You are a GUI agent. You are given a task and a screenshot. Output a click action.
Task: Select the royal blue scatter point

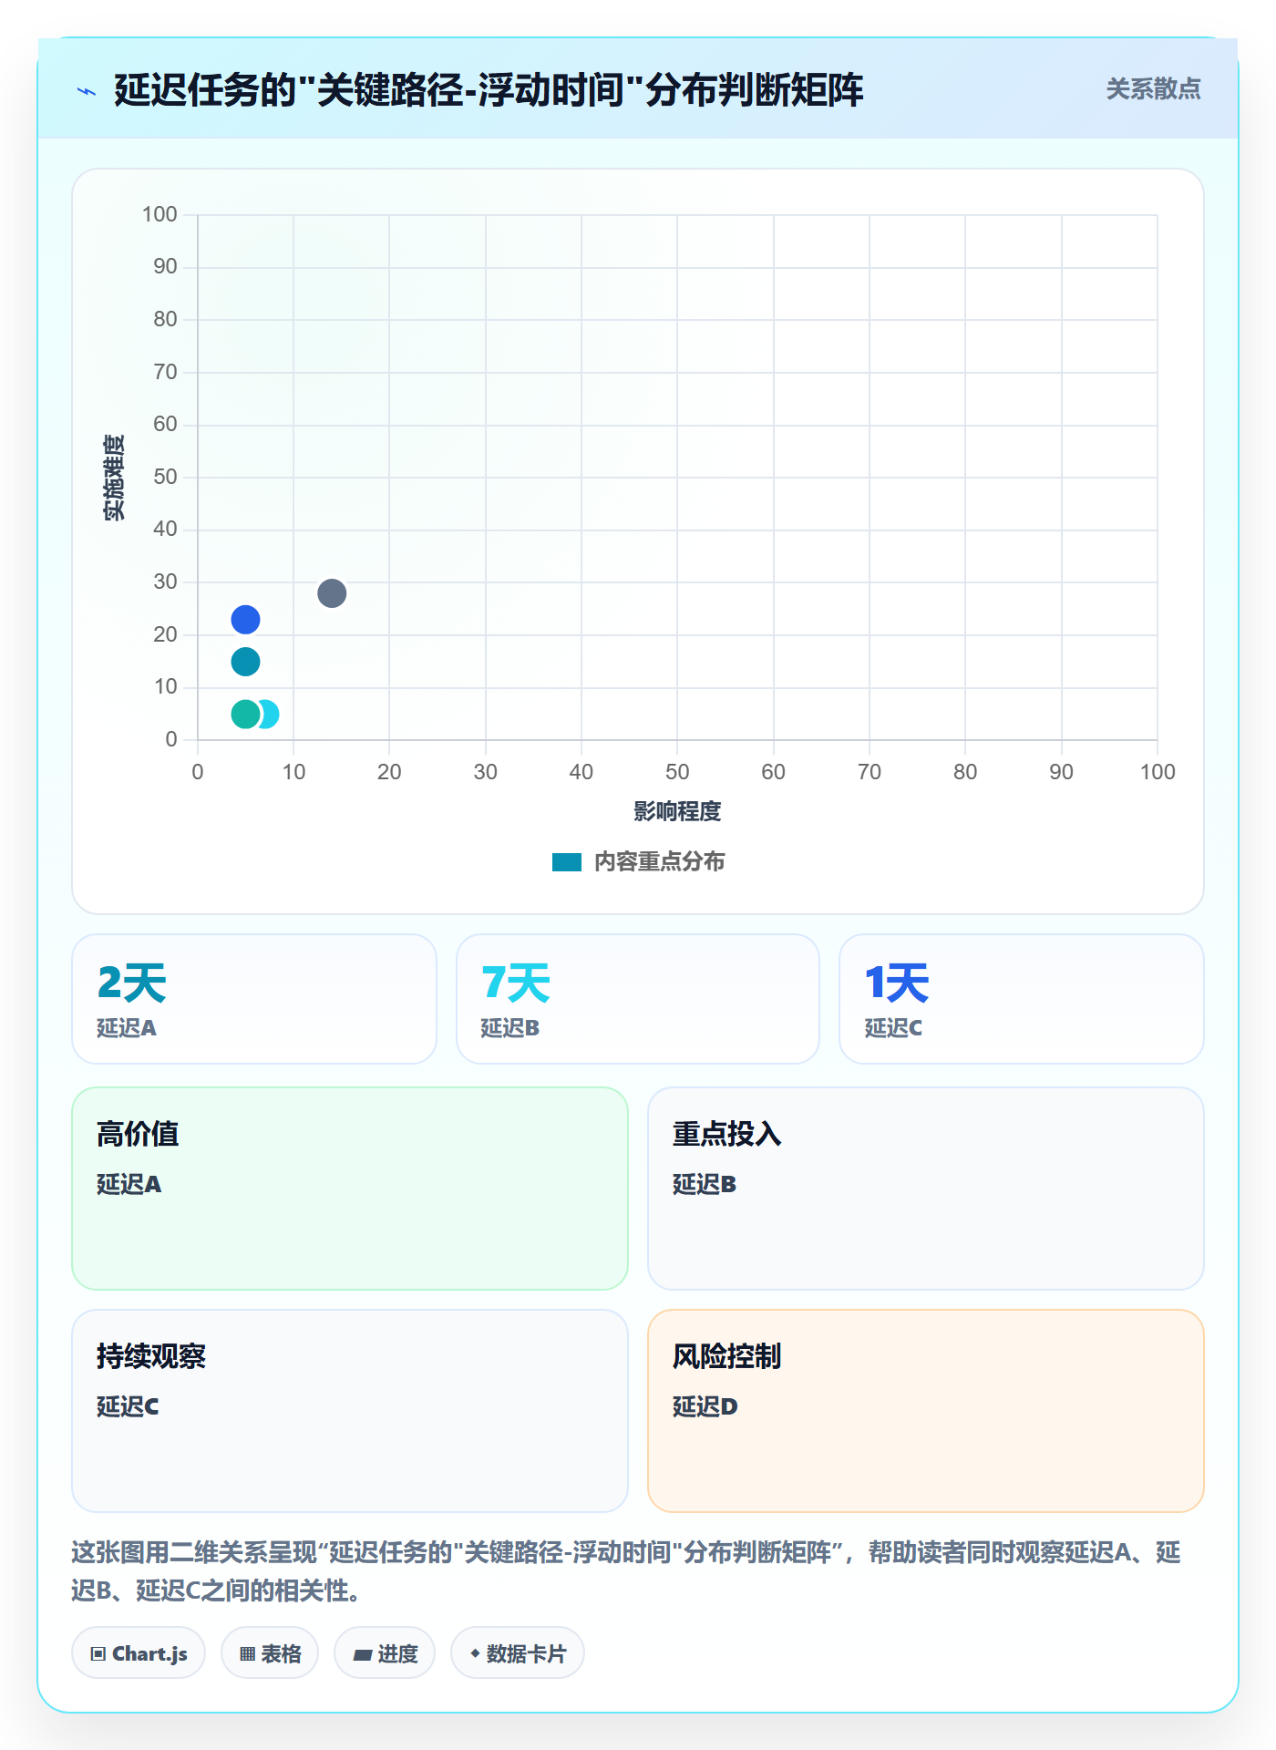(245, 620)
